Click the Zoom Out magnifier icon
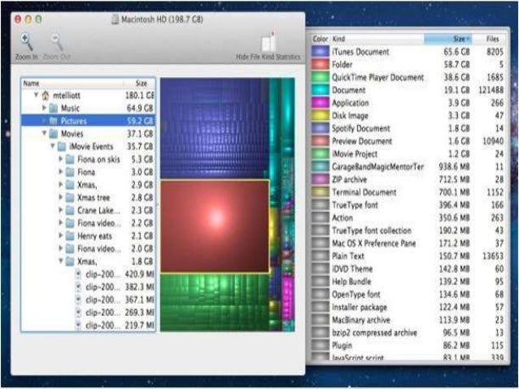 [x=57, y=43]
